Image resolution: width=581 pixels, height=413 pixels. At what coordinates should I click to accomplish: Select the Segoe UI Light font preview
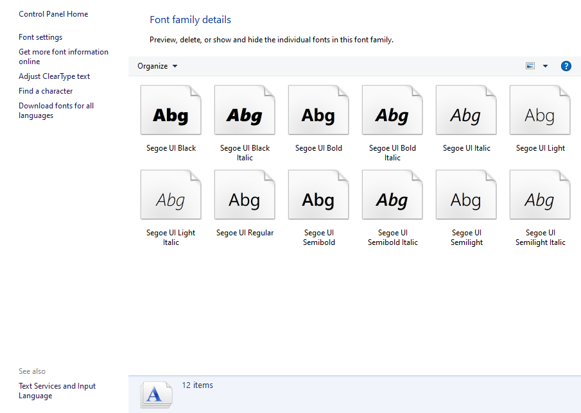click(x=540, y=110)
